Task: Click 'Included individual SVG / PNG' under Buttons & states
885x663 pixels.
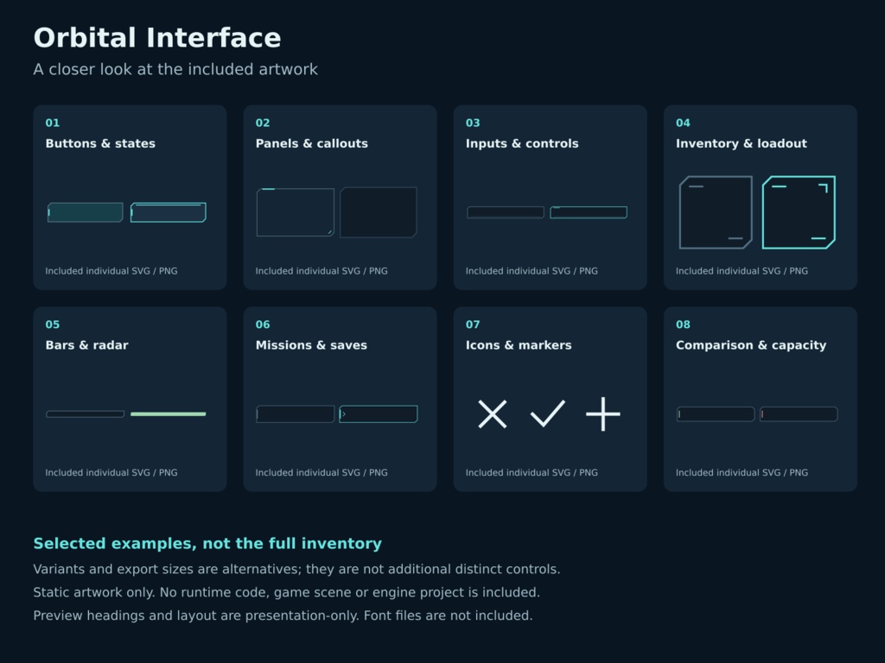Action: (111, 271)
